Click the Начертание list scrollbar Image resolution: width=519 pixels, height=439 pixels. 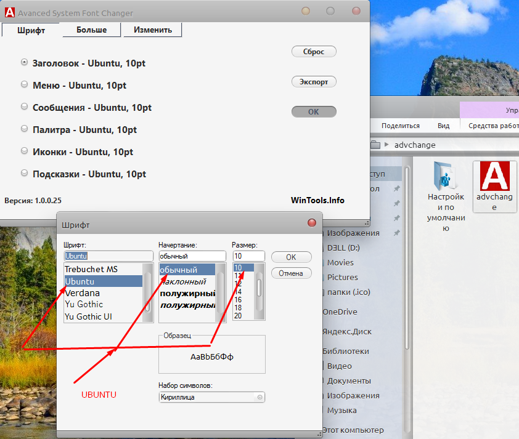[x=220, y=292]
